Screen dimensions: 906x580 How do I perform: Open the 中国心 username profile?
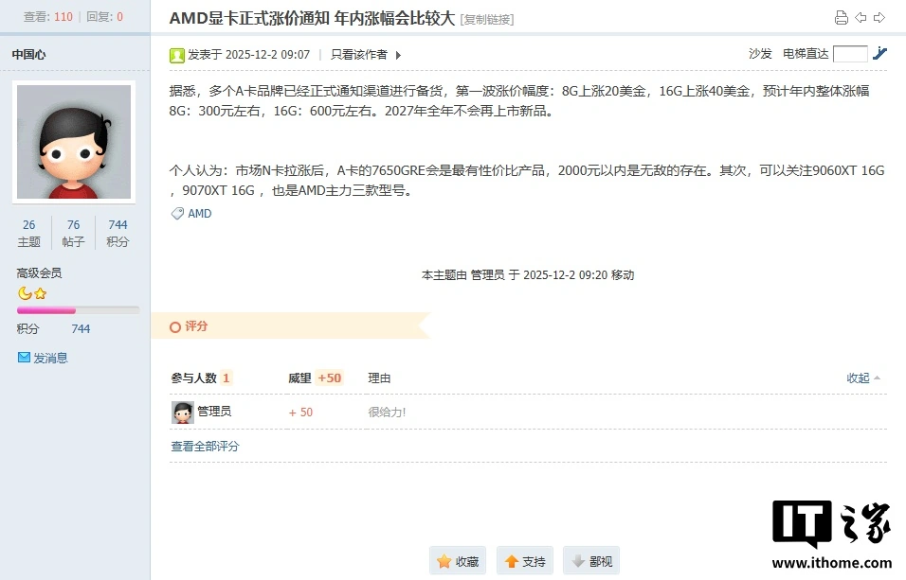28,55
